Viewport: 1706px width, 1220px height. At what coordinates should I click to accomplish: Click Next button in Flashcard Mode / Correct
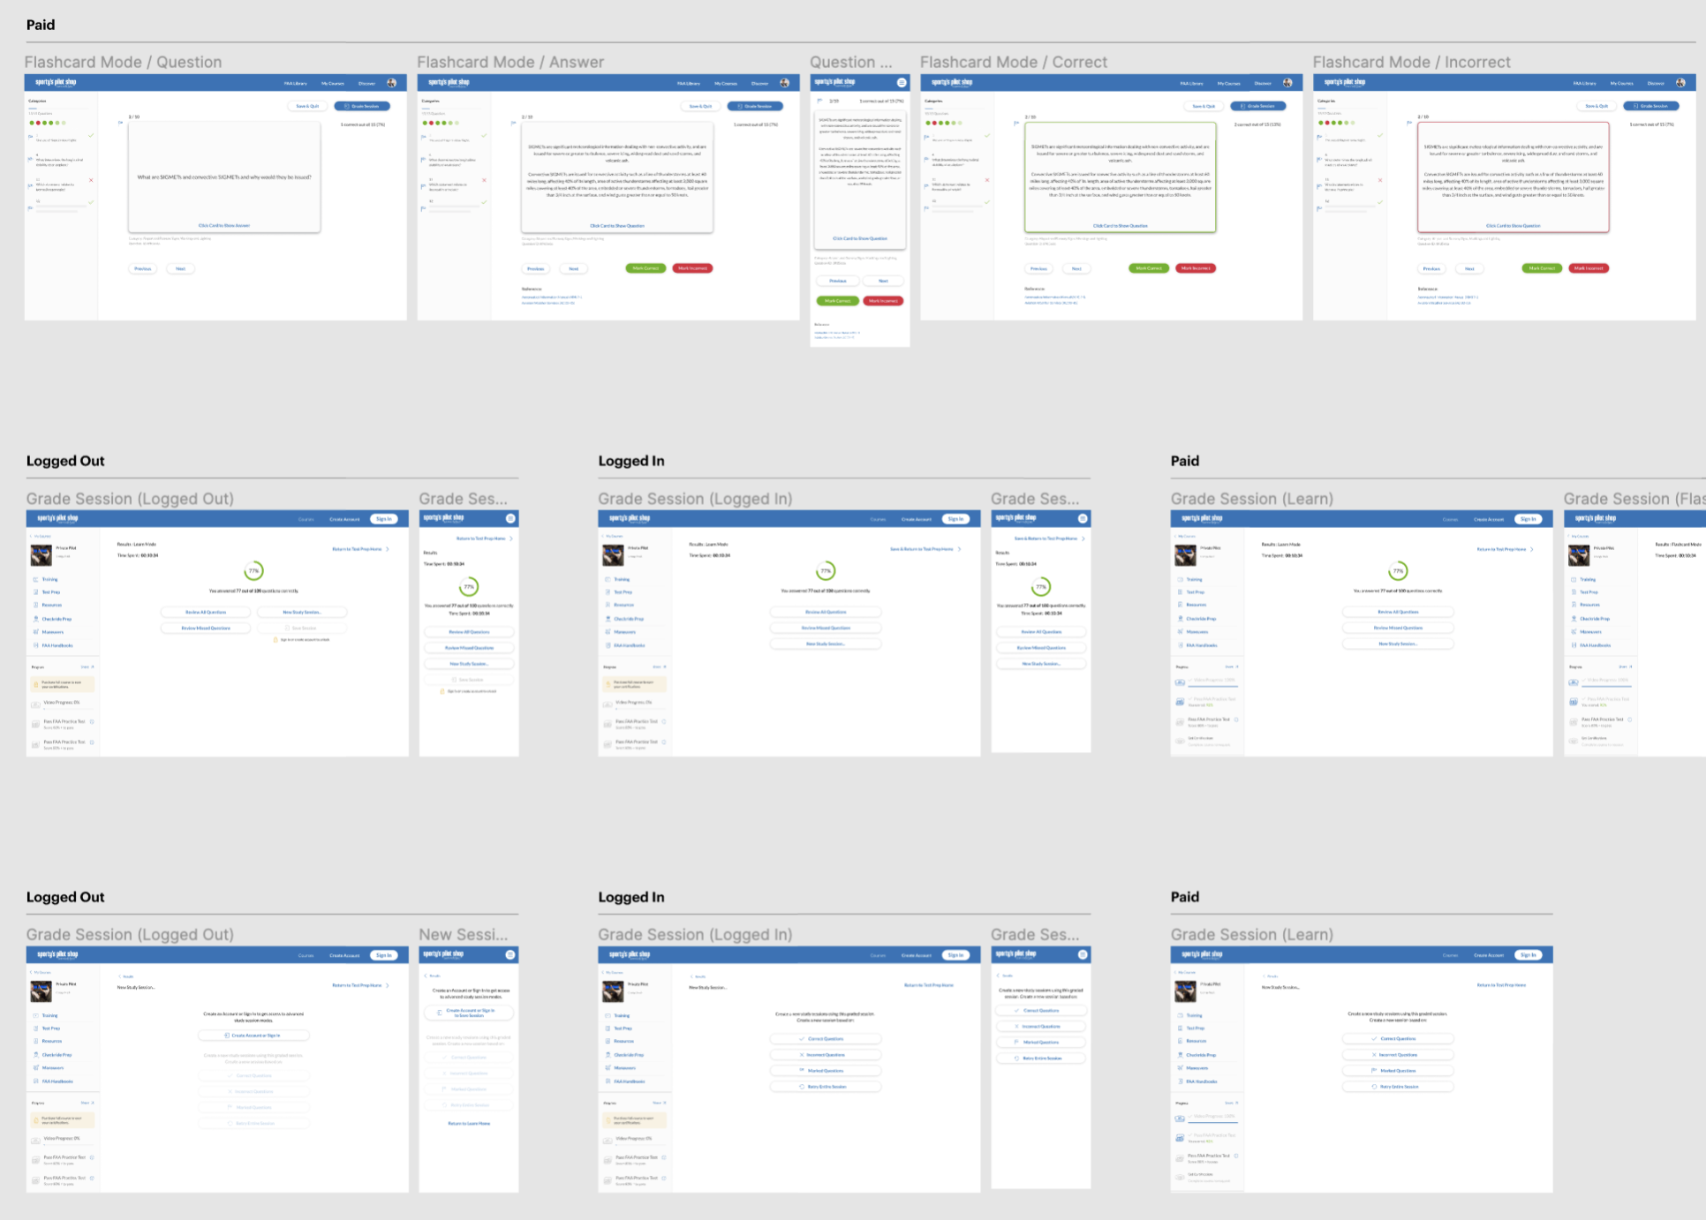click(1076, 268)
